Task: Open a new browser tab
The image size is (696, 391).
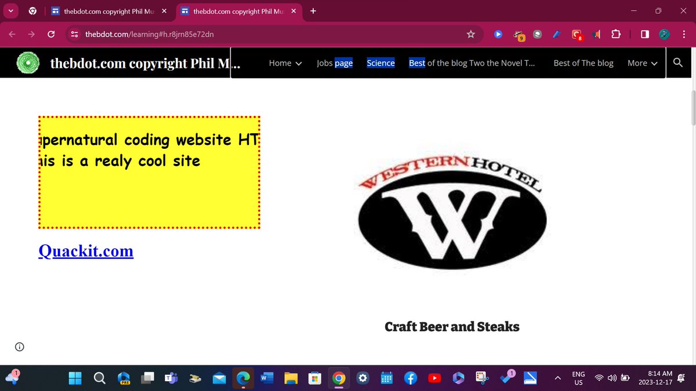Action: point(313,10)
